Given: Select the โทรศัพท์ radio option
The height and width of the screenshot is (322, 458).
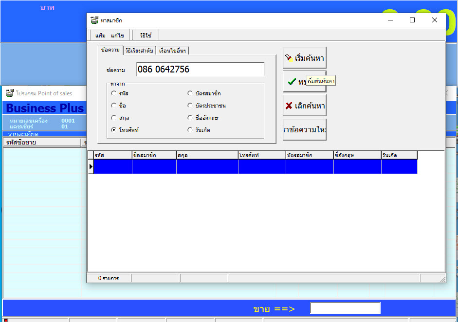Looking at the screenshot, I should [114, 130].
